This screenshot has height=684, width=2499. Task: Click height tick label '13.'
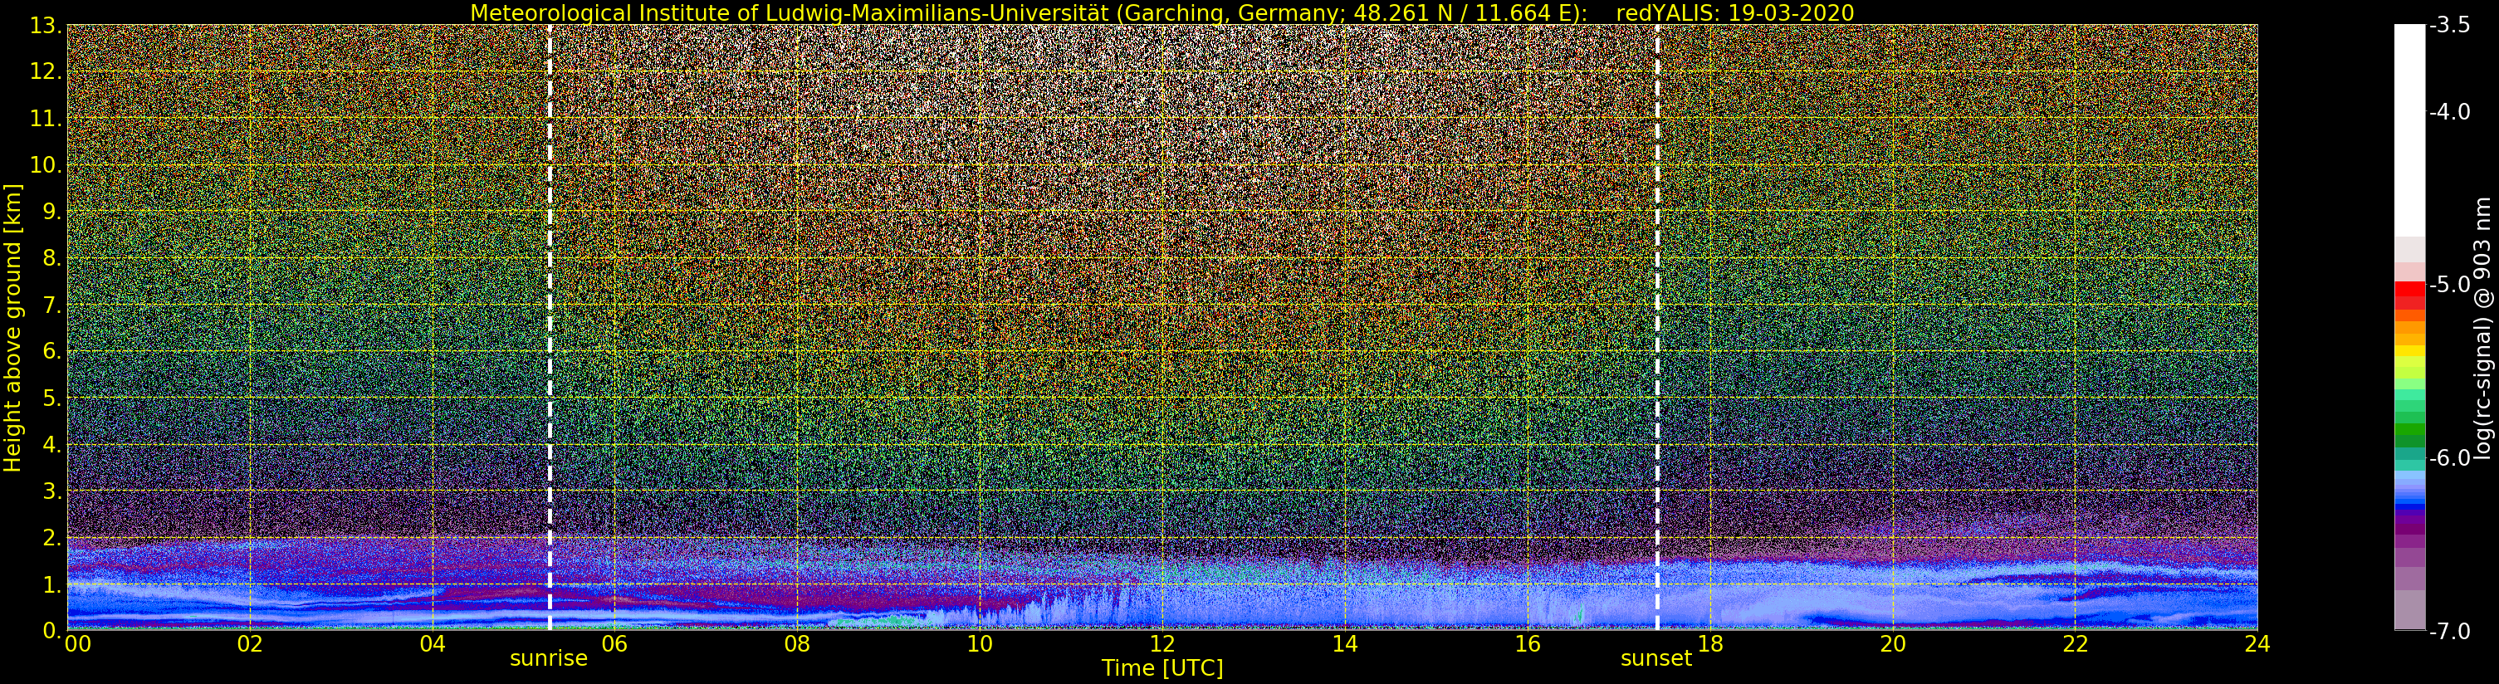click(x=46, y=27)
